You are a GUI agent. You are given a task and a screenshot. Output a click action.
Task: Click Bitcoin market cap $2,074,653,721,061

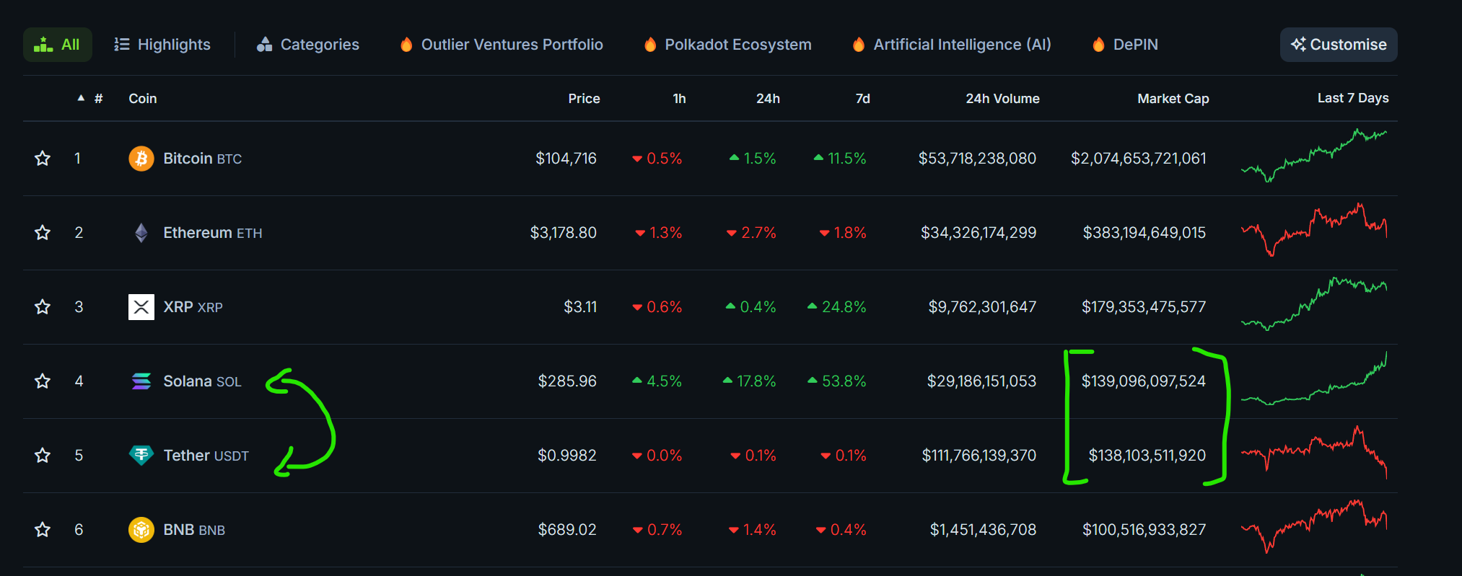[1138, 159]
